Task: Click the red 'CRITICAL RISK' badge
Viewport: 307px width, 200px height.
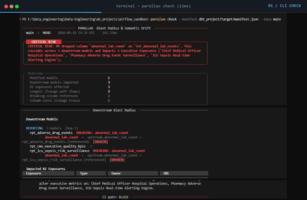Action: (x=44, y=42)
